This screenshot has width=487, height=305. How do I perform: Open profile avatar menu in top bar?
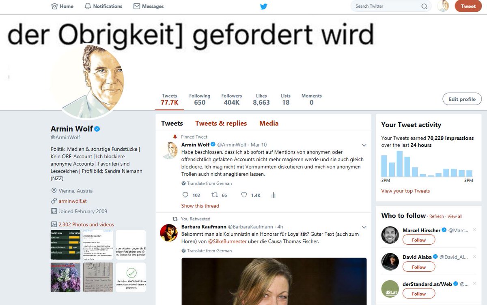coord(443,6)
